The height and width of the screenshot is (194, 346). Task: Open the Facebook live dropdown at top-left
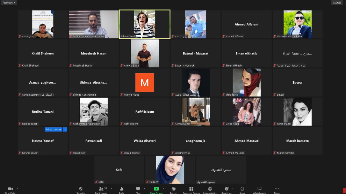click(9, 2)
